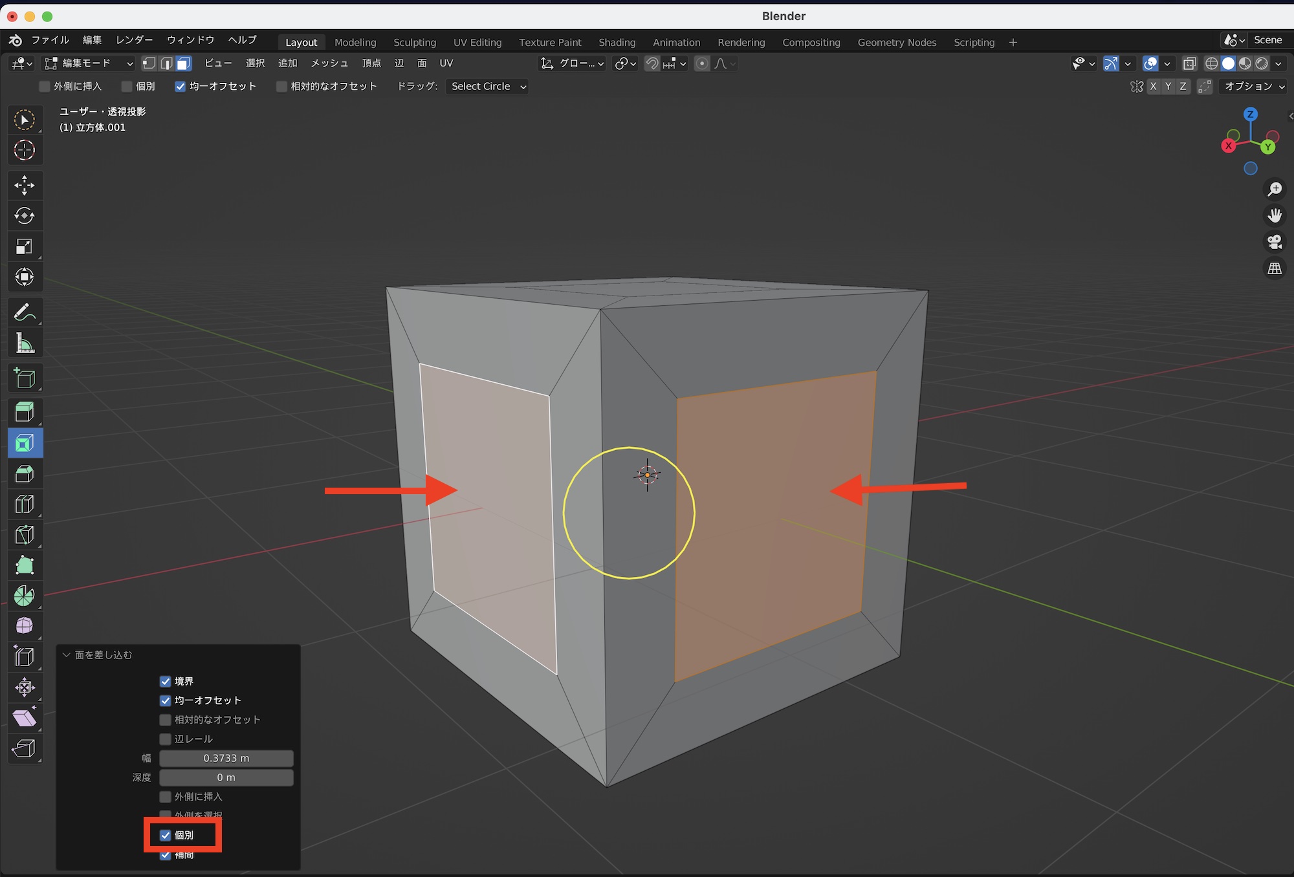Activate the Annotate pencil tool
This screenshot has width=1294, height=877.
(x=25, y=312)
